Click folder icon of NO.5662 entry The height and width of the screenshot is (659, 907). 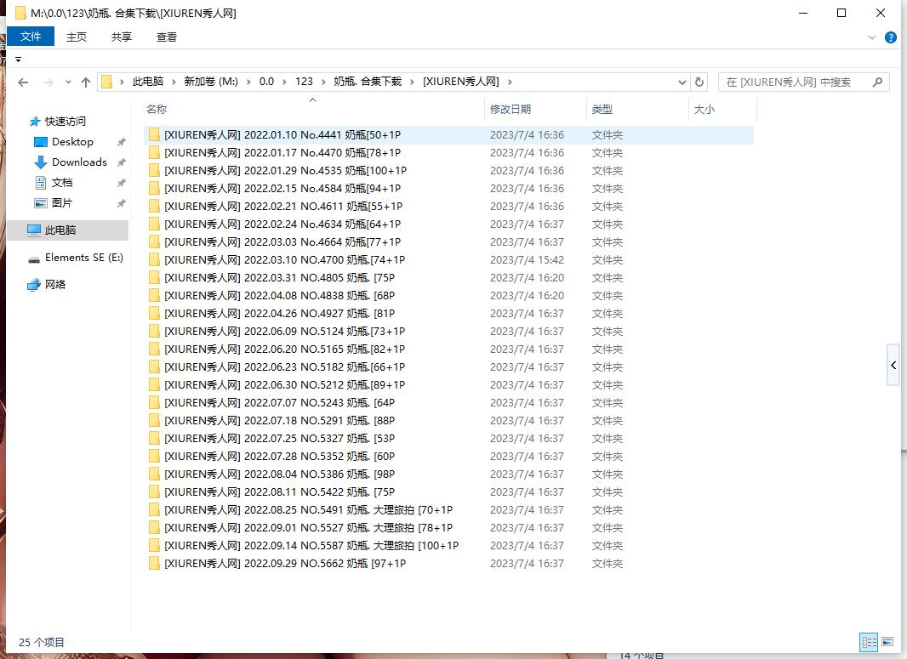154,564
